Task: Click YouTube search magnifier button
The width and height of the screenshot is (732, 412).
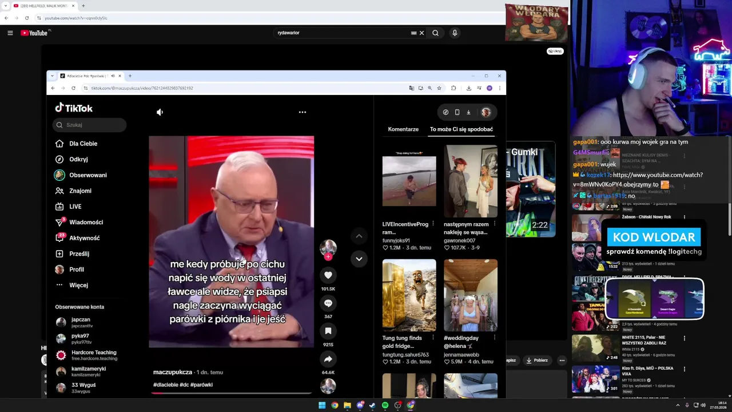Action: (x=435, y=33)
